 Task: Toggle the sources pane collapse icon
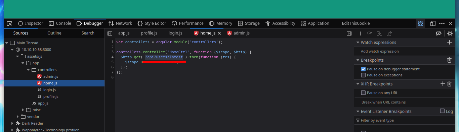point(110,33)
